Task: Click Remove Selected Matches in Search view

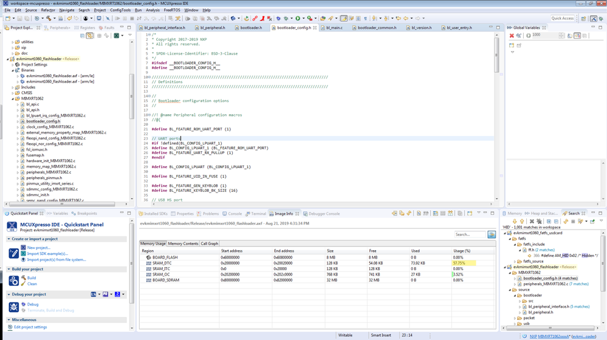Action: [x=532, y=222]
